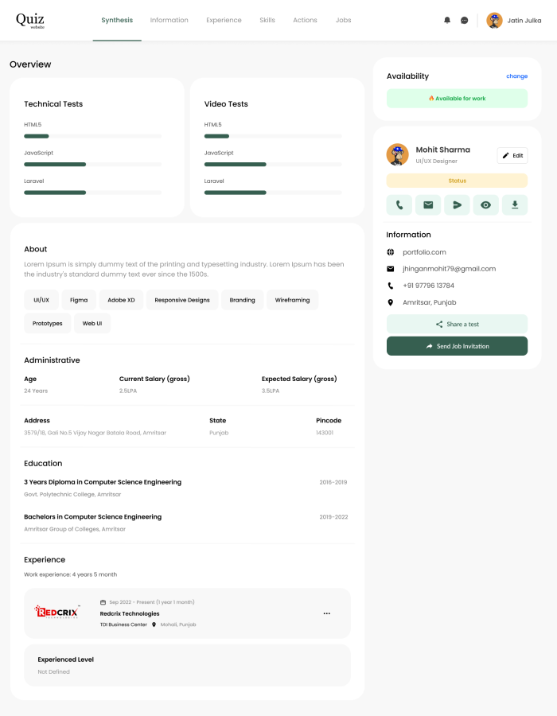Download profile with the download icon button
The height and width of the screenshot is (716, 557).
[x=515, y=205]
